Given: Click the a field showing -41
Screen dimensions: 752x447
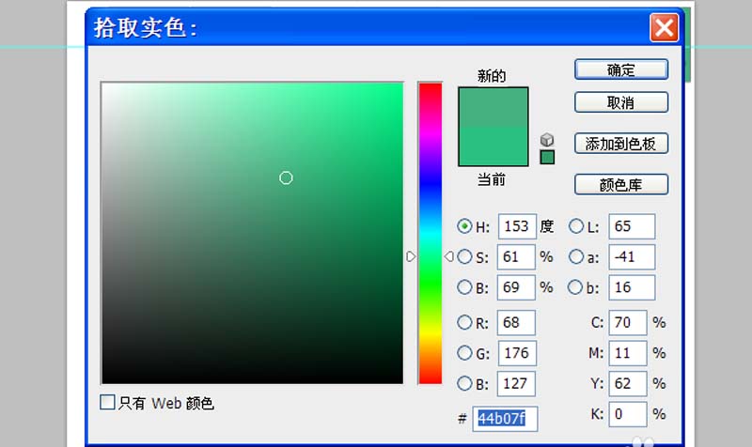Looking at the screenshot, I should tap(632, 256).
